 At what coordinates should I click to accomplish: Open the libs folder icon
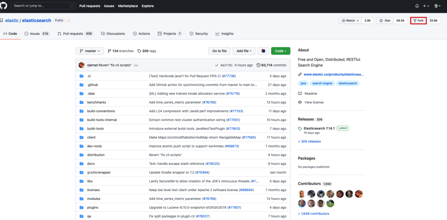click(x=82, y=181)
